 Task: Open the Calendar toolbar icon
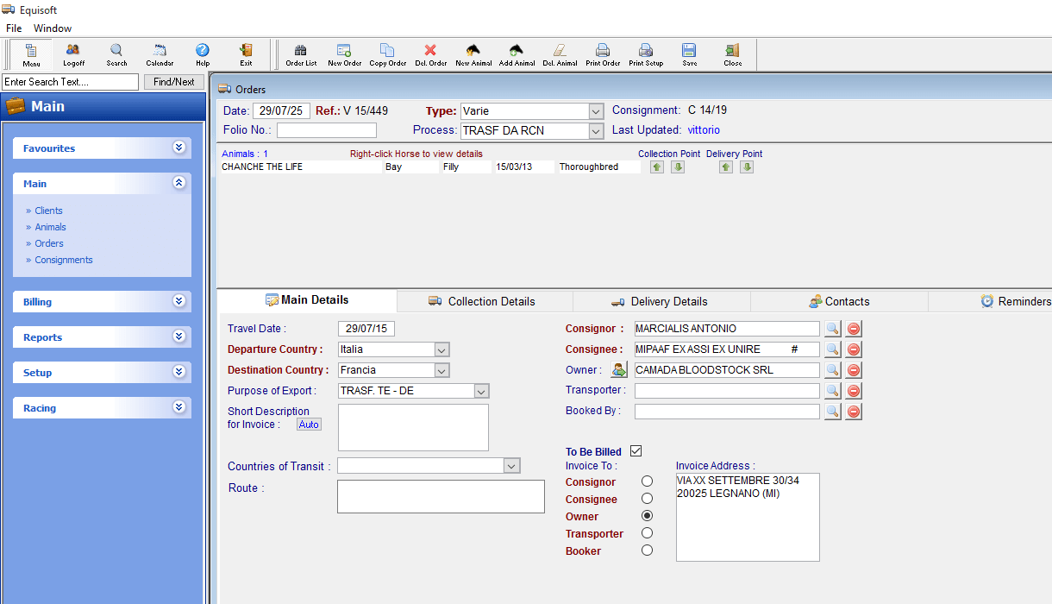(160, 54)
